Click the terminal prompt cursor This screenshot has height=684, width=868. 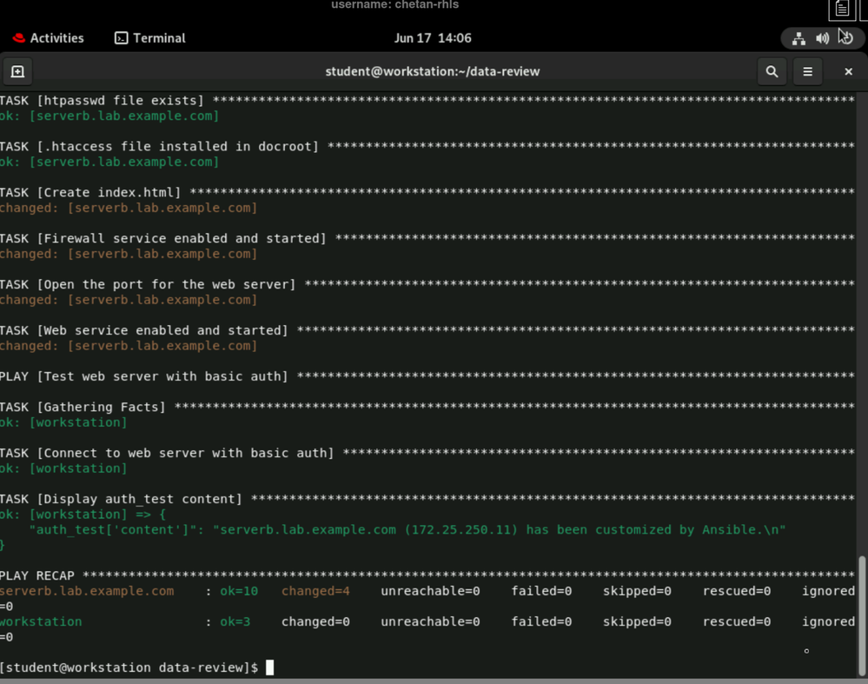pos(270,667)
